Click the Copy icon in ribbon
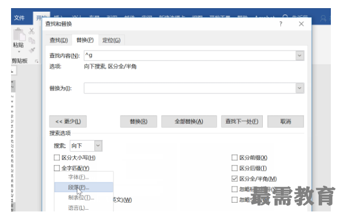Viewport: 339px width, 219px height. 31,41
